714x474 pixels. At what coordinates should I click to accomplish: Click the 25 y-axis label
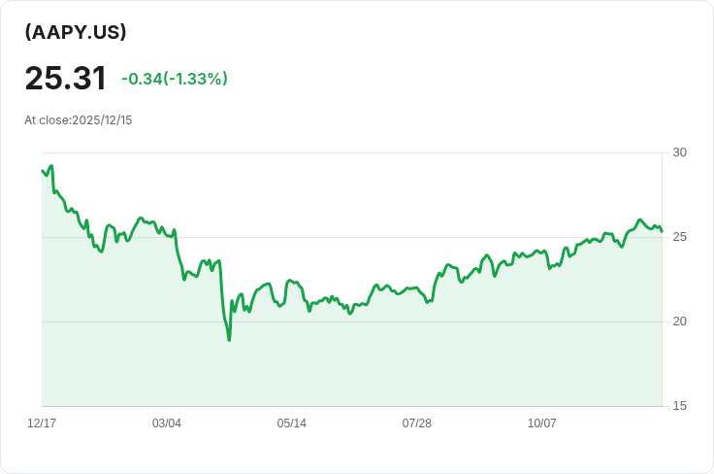point(679,237)
